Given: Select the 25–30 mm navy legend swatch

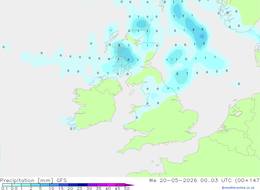Looking at the screenshot, I should [x=83, y=185].
